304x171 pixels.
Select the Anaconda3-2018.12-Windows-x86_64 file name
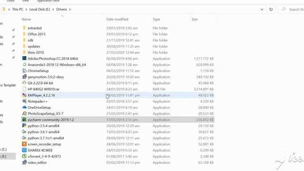57,65
